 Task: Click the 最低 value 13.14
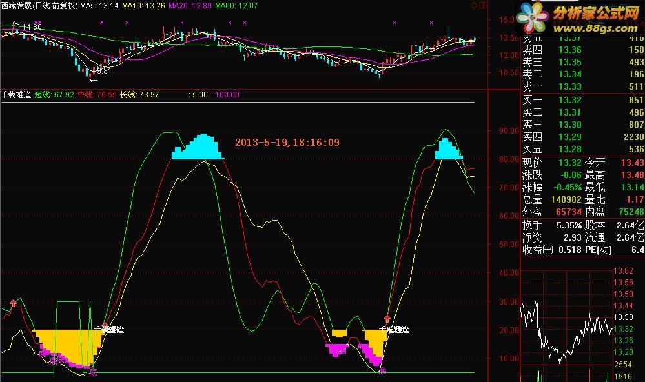click(633, 188)
